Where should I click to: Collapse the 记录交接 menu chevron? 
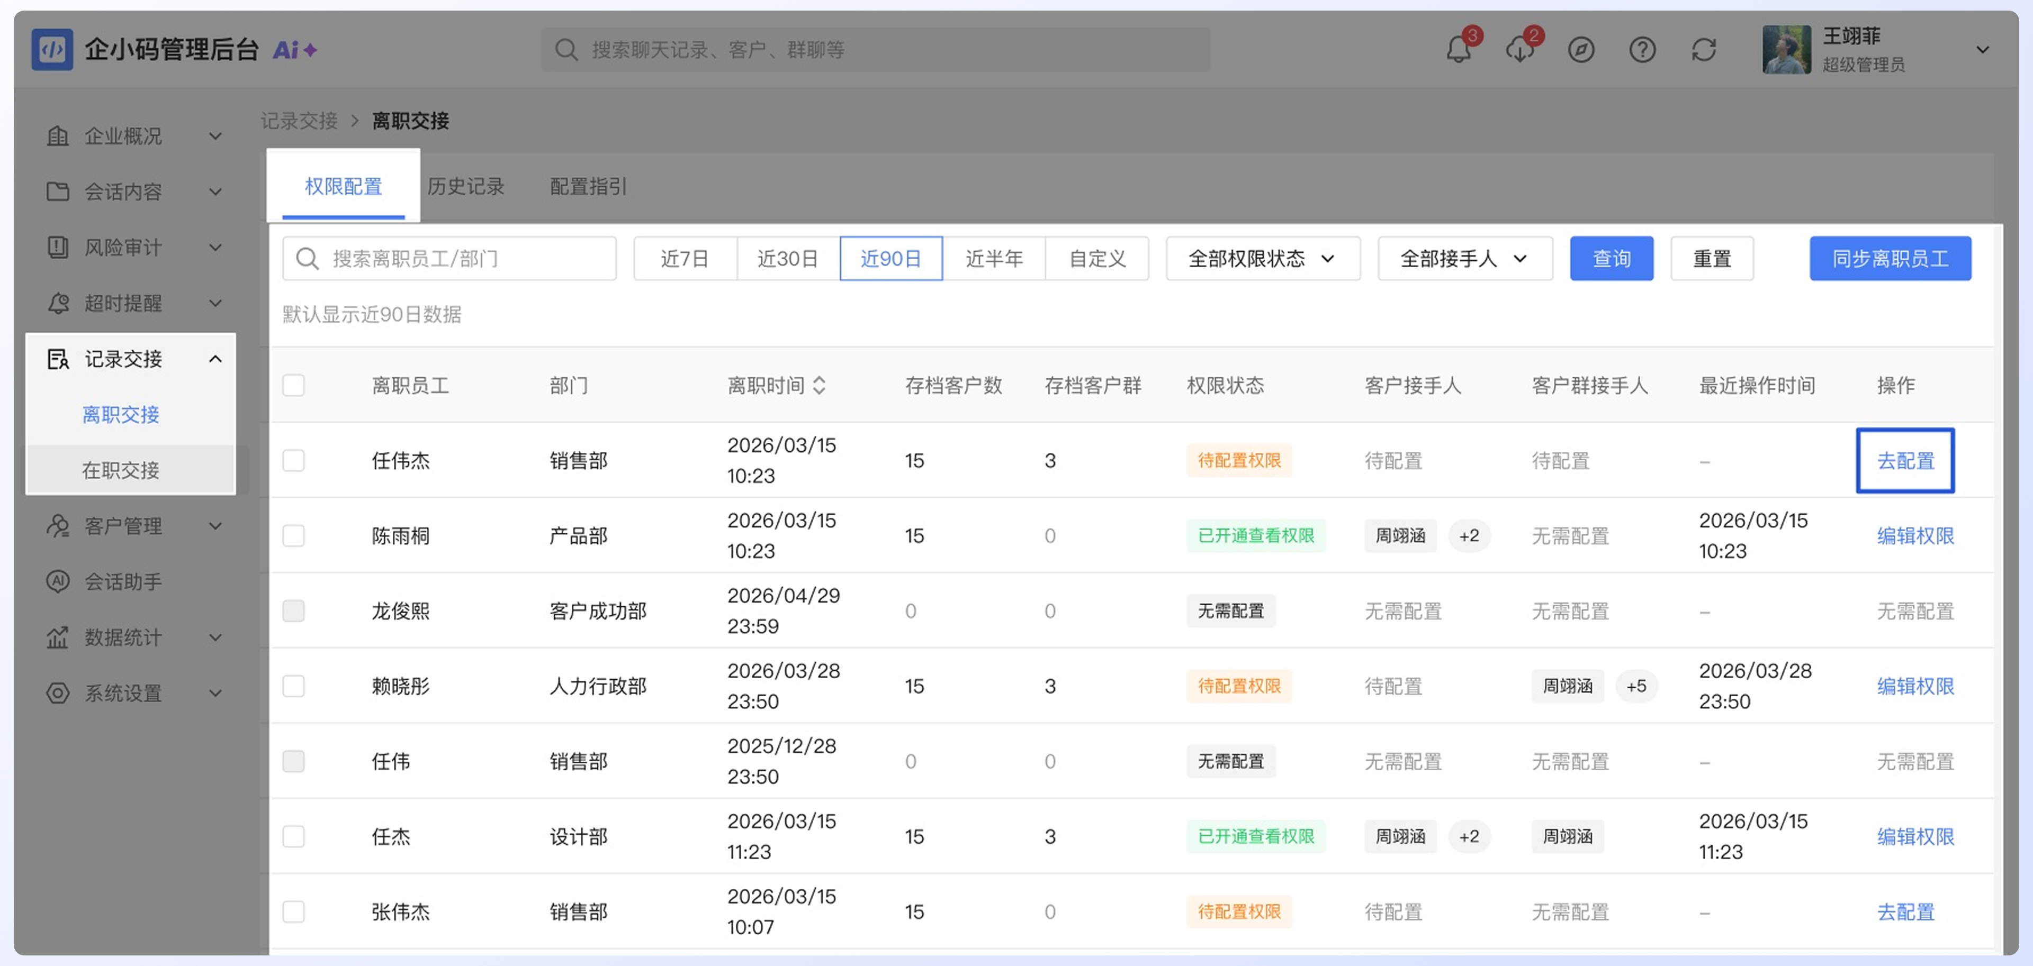coord(215,360)
